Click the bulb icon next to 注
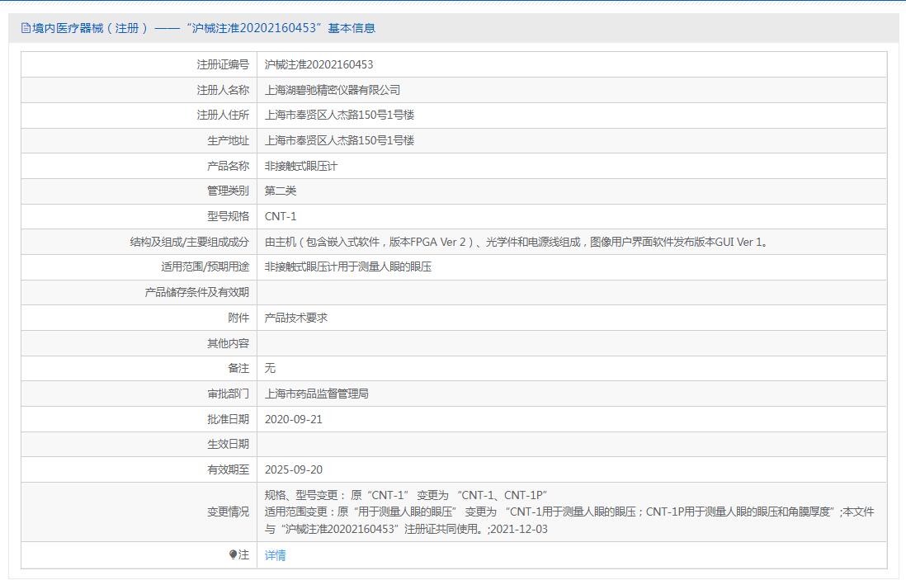 pyautogui.click(x=233, y=554)
